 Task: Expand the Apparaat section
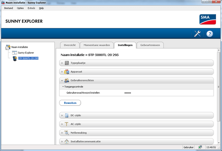click(x=62, y=72)
